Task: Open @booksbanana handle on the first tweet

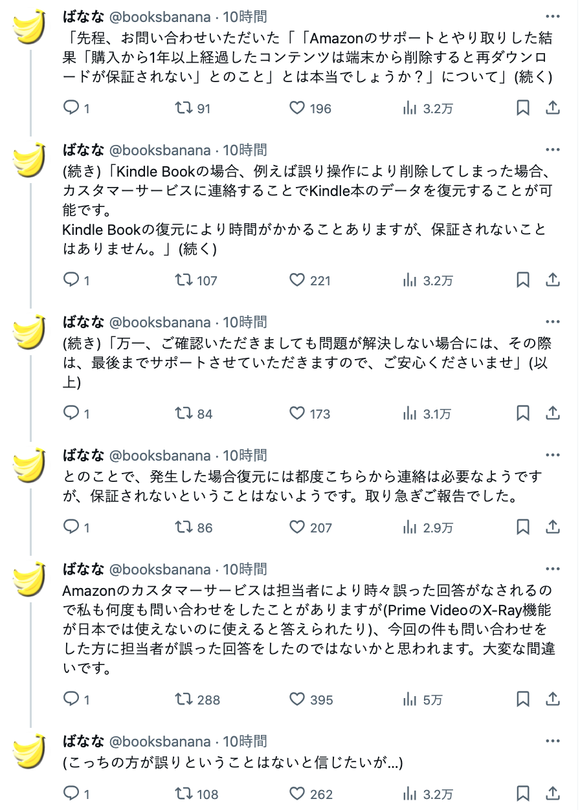Action: pyautogui.click(x=160, y=17)
